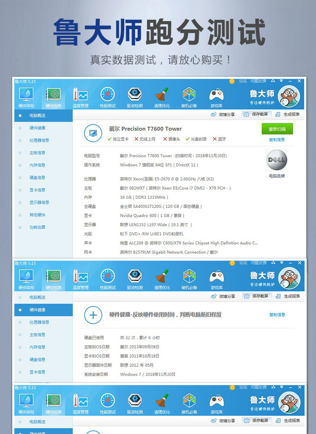Select 电脑概览 in the bottom-most window sidebar
The width and height of the screenshot is (316, 434).
[43, 422]
